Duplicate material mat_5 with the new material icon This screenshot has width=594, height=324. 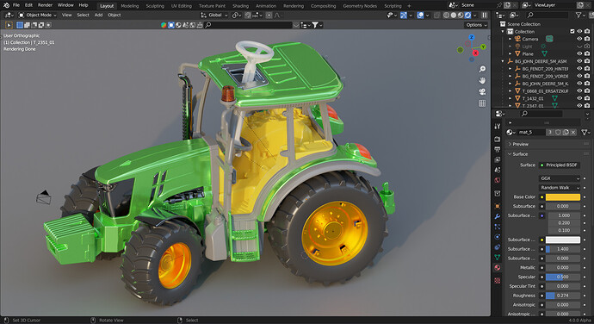[x=566, y=132]
